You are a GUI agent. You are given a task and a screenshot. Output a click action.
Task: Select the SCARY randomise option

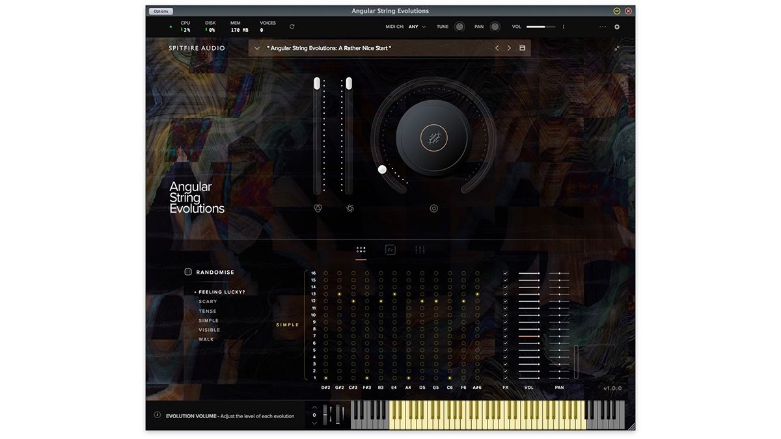[x=208, y=302]
